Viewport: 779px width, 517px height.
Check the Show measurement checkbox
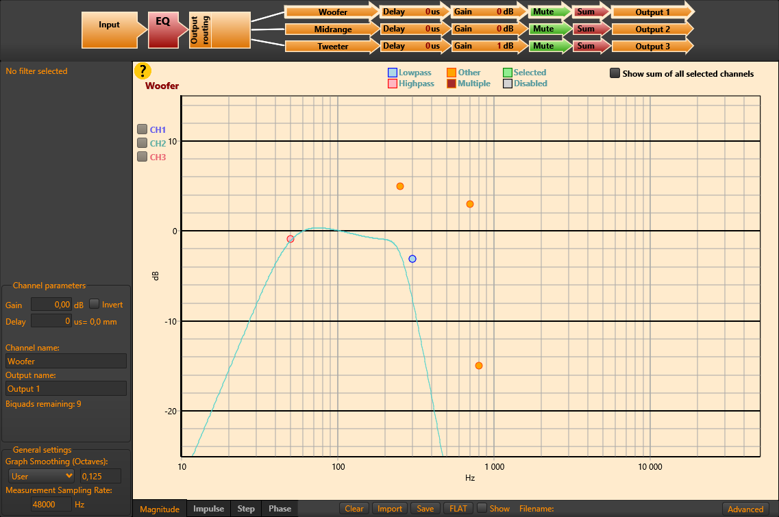coord(482,508)
